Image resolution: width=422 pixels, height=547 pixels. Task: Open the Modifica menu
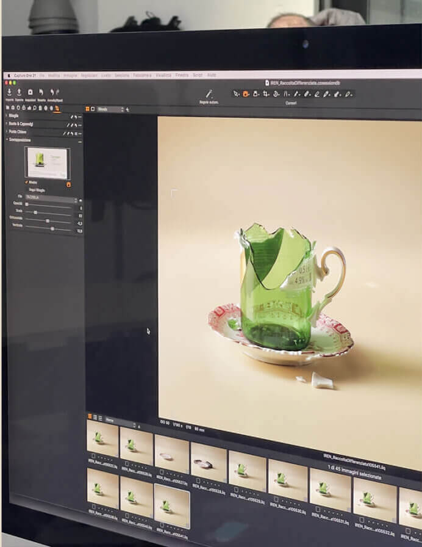click(x=54, y=75)
